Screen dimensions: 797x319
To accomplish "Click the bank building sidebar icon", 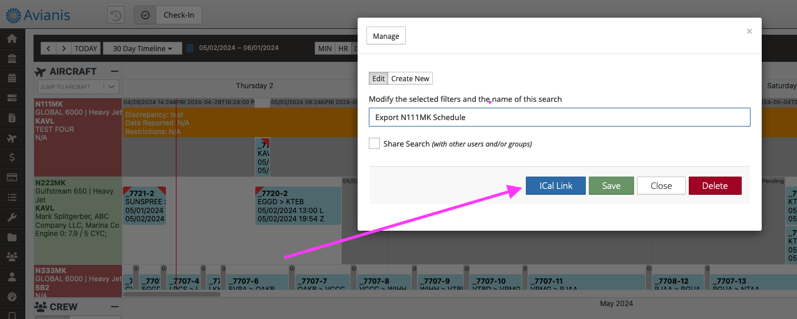I will (x=12, y=58).
